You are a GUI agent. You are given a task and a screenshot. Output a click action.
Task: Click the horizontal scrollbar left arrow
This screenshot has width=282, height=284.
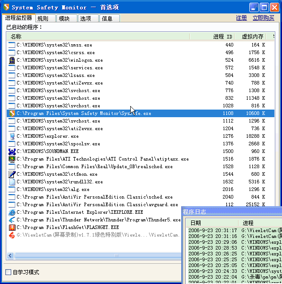10,255
